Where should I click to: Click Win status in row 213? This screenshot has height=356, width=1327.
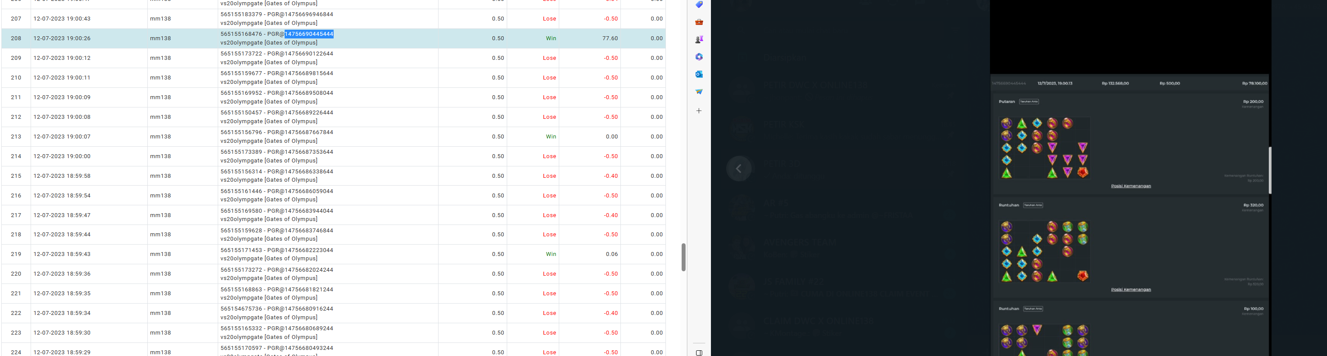[x=550, y=136]
